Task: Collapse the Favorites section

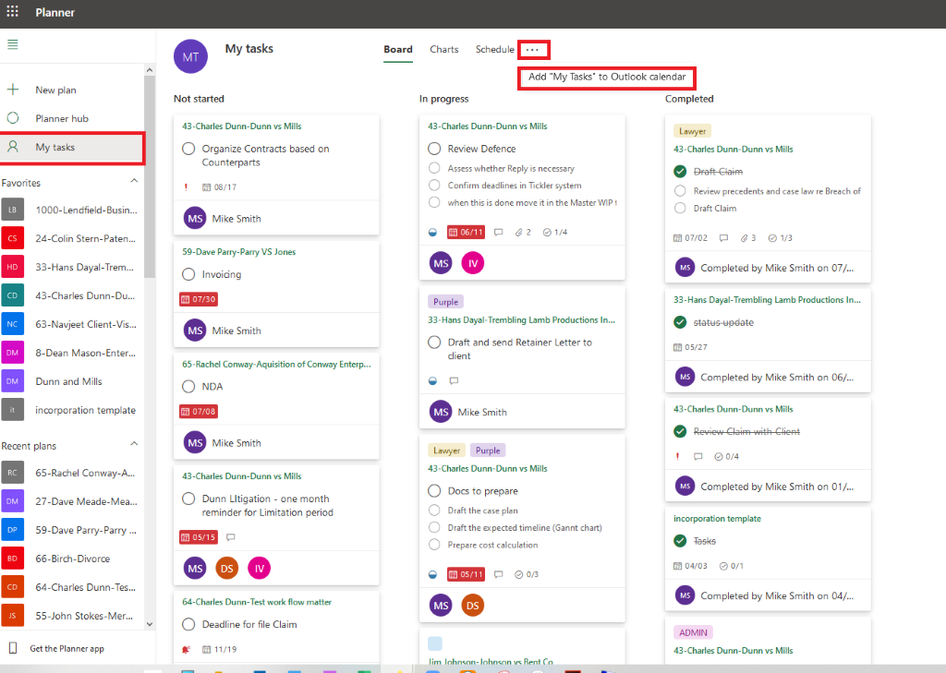Action: (x=134, y=181)
